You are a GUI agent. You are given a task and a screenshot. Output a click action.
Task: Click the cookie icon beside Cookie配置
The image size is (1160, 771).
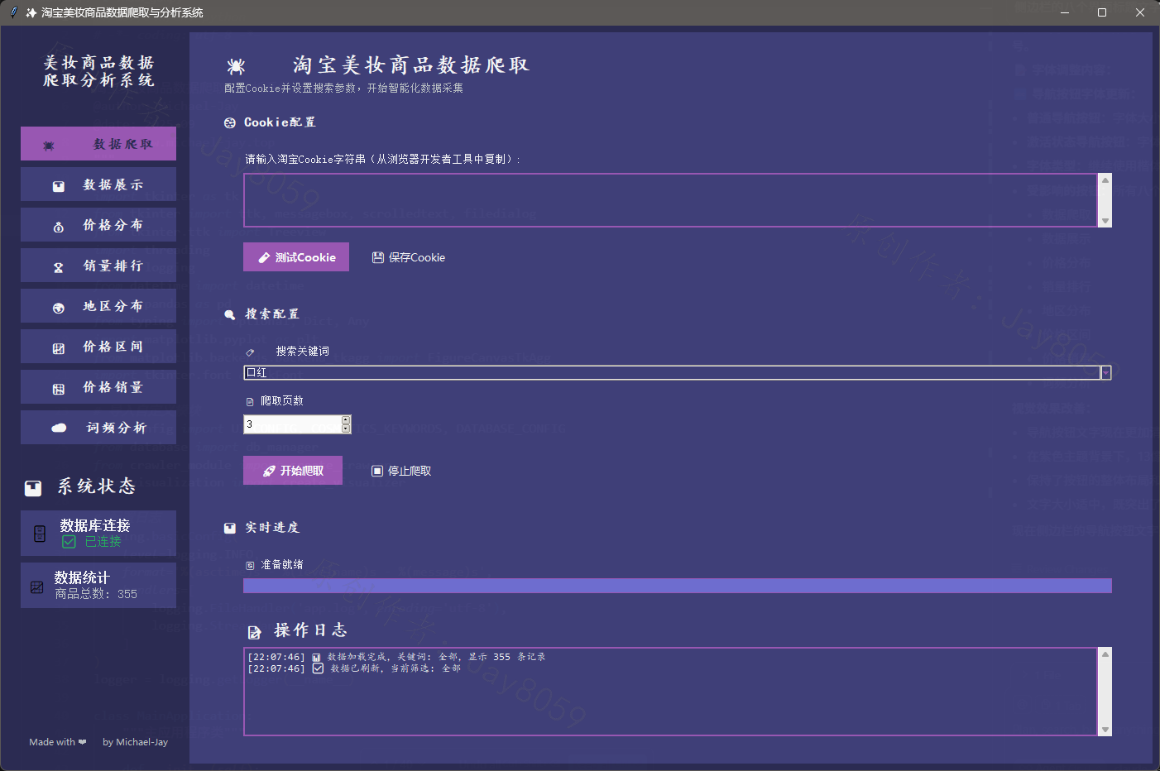[230, 122]
